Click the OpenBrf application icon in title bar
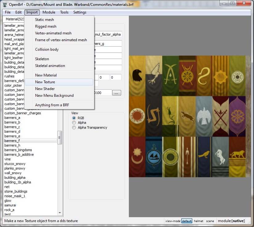 tap(5, 4)
